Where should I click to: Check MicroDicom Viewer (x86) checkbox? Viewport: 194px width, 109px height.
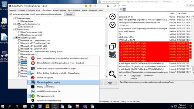click(19, 32)
